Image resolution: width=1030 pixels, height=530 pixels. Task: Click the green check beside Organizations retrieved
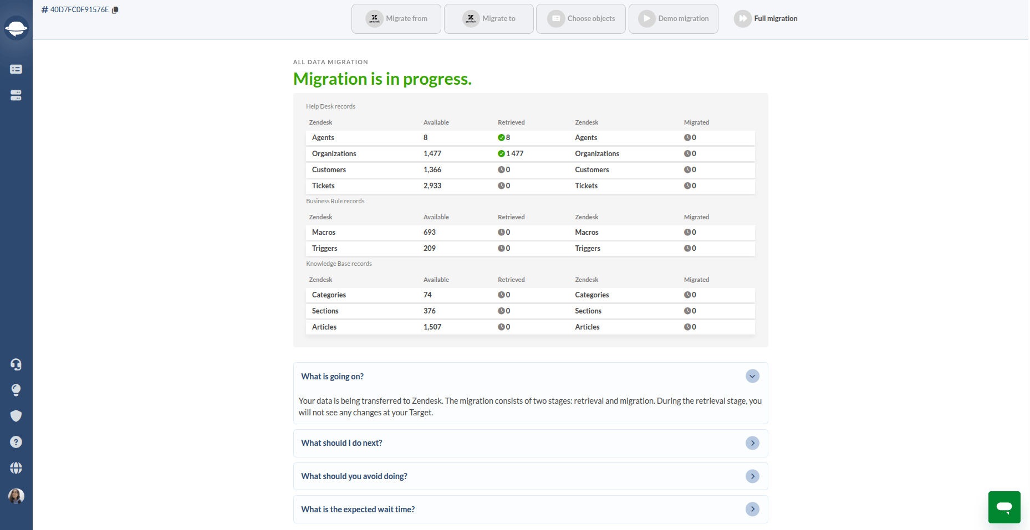501,153
